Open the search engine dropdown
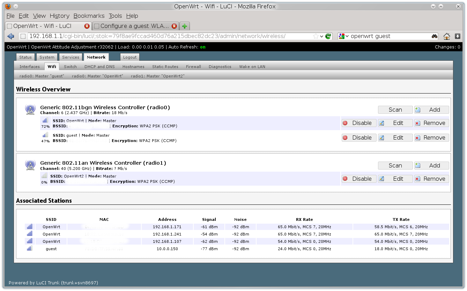Image resolution: width=467 pixels, height=291 pixels. pyautogui.click(x=343, y=36)
